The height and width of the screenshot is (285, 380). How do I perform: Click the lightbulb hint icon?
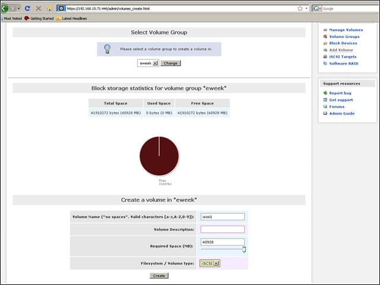(107, 49)
